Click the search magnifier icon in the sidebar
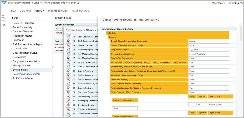Image resolution: width=244 pixels, height=118 pixels. pyautogui.click(x=3, y=17)
